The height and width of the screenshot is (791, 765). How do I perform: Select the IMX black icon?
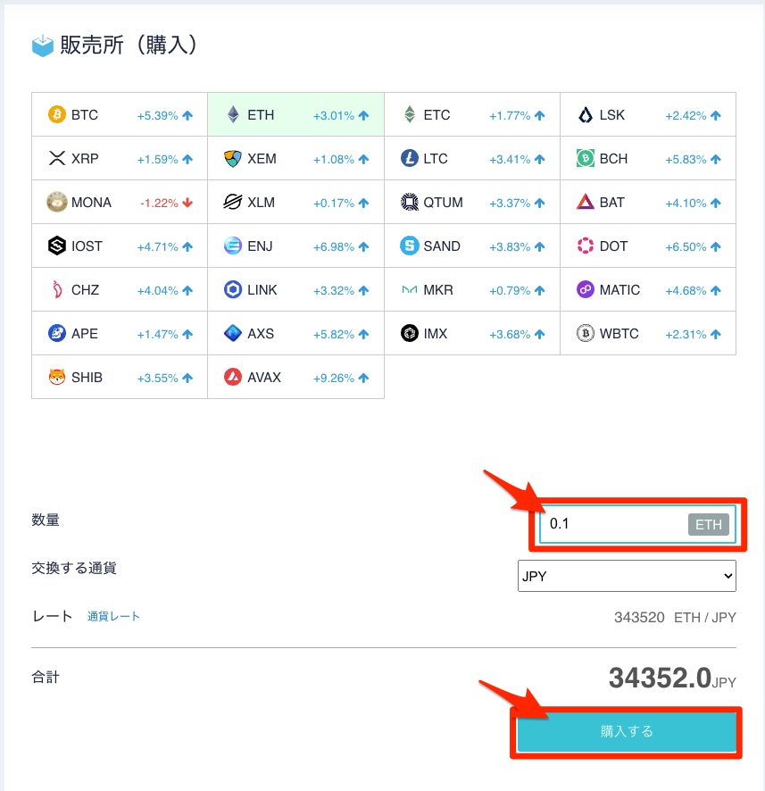pos(409,333)
